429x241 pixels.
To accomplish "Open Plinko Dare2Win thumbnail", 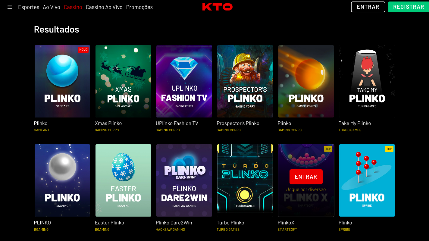I will [x=184, y=180].
